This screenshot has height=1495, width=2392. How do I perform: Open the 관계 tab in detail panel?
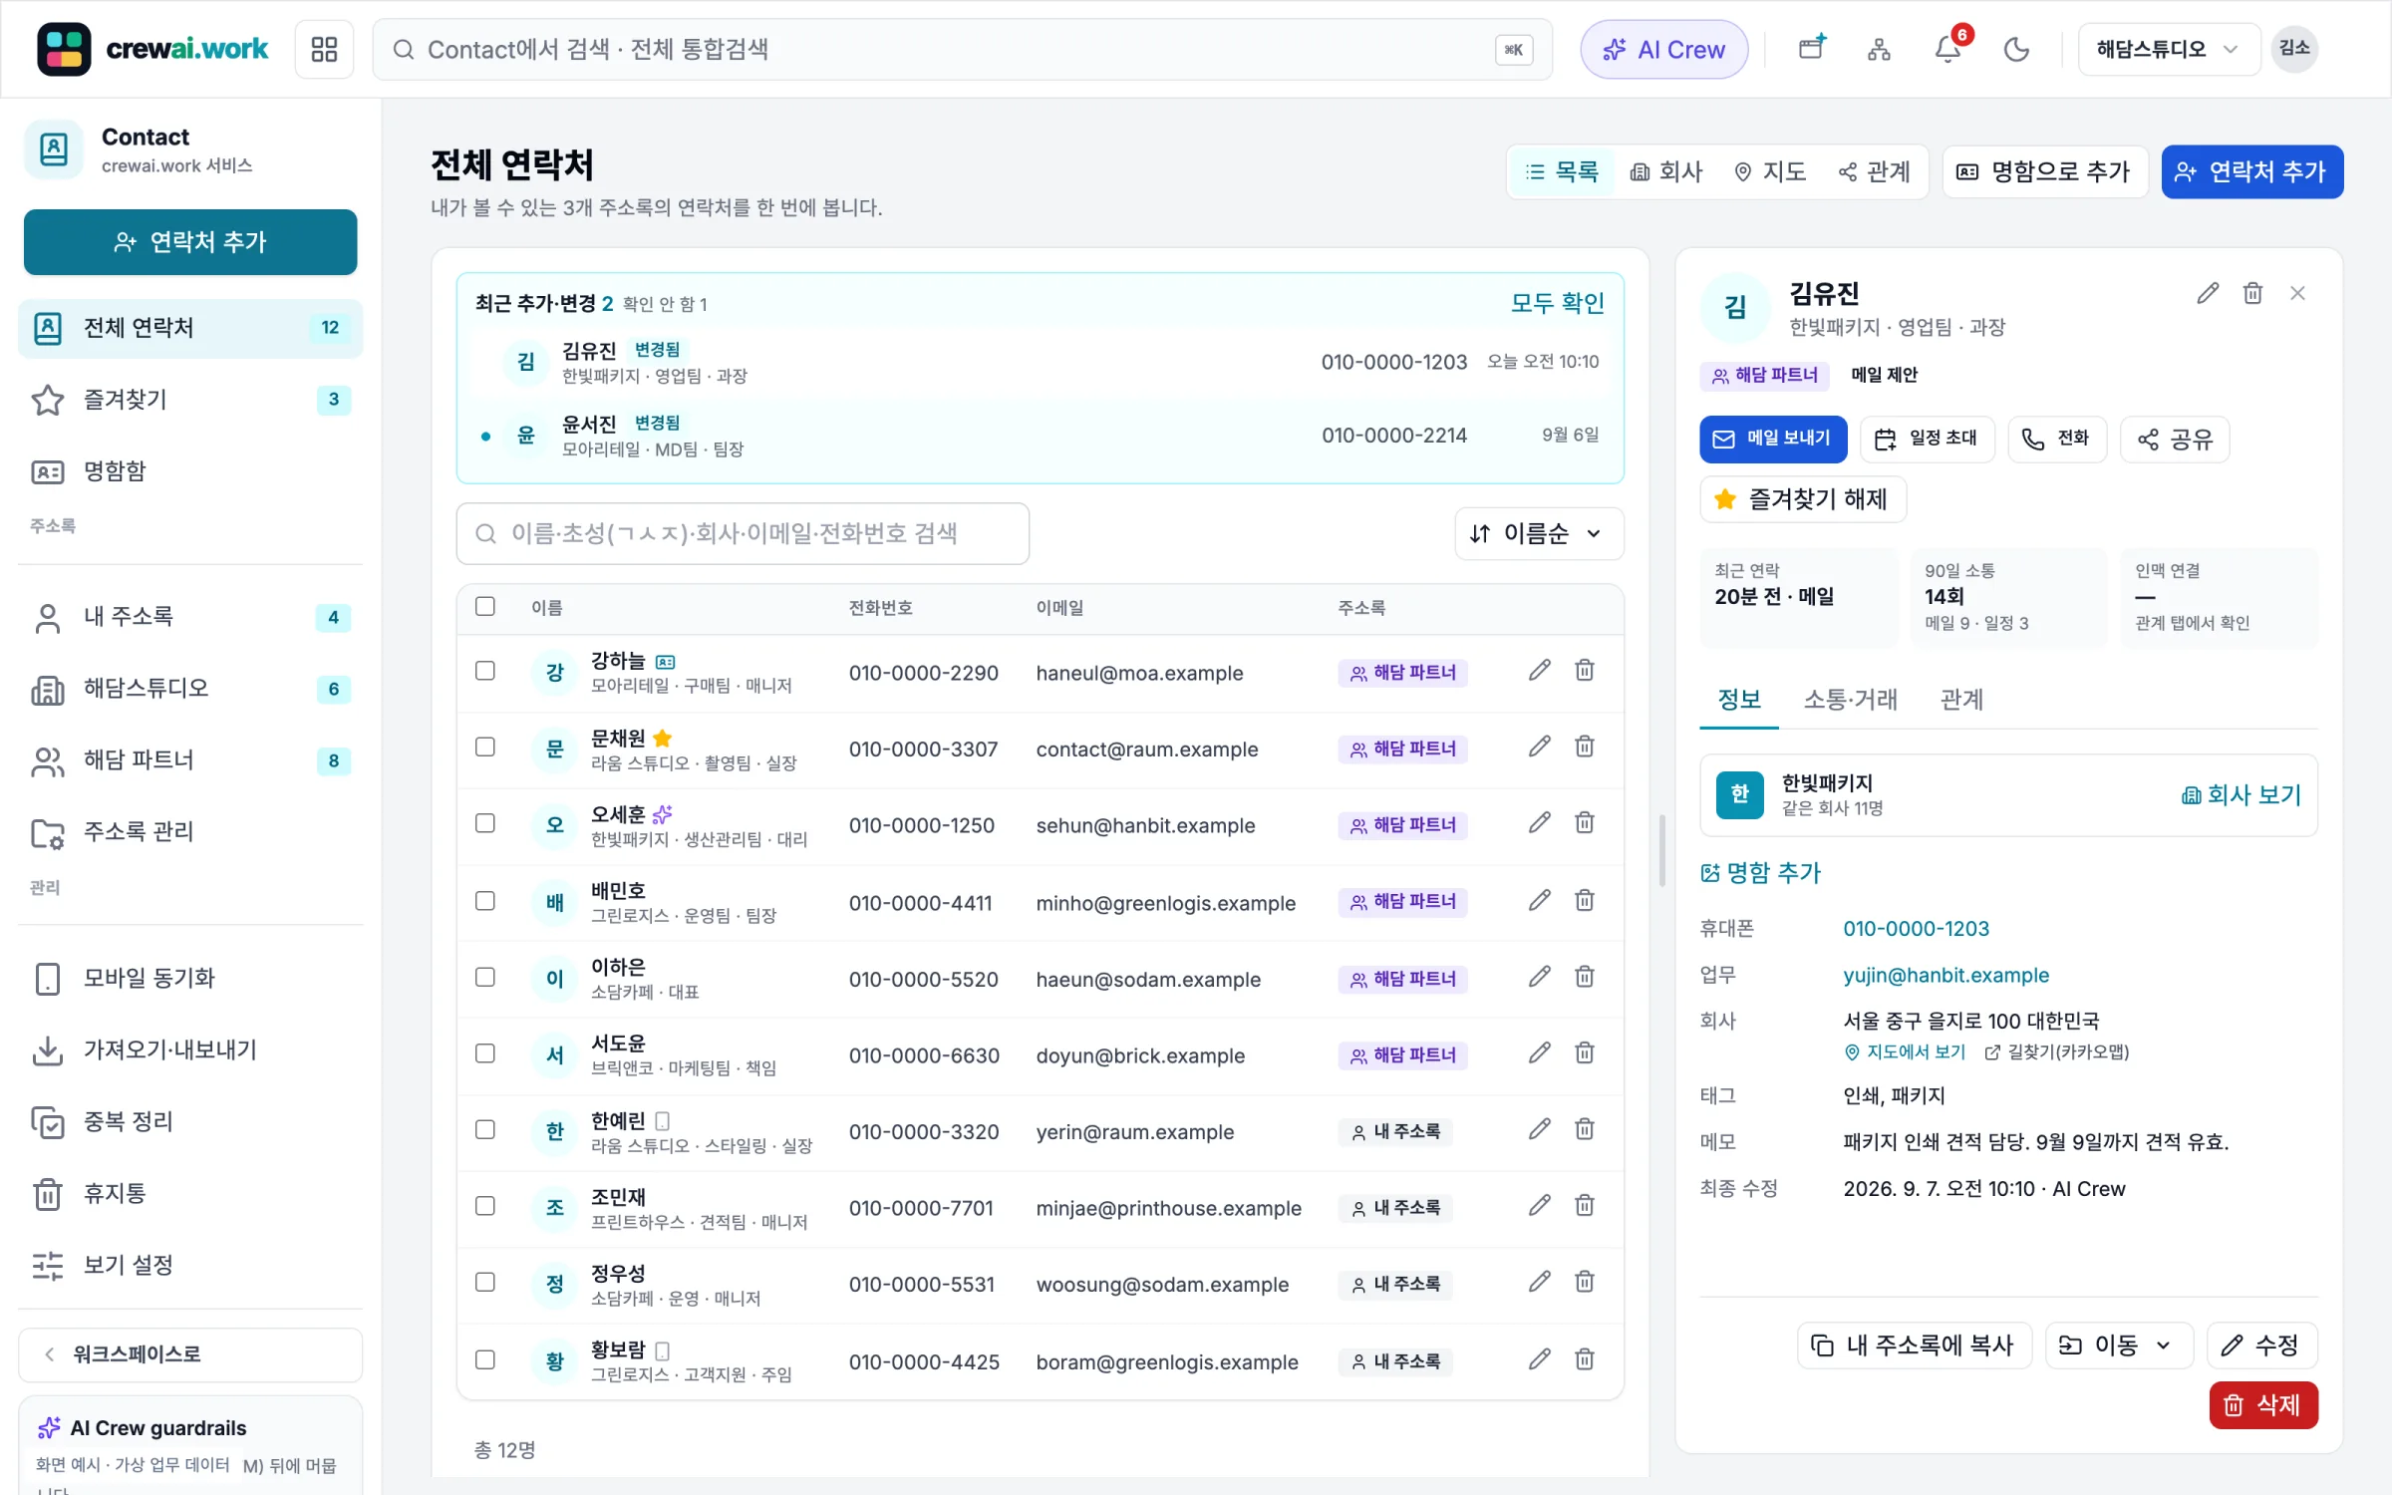1961,700
